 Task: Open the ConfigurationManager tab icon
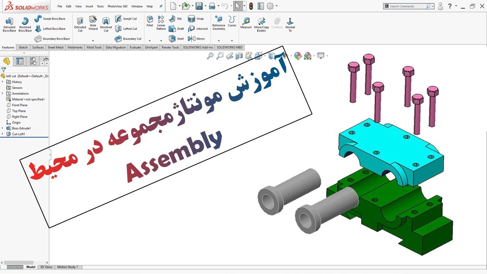(33, 61)
